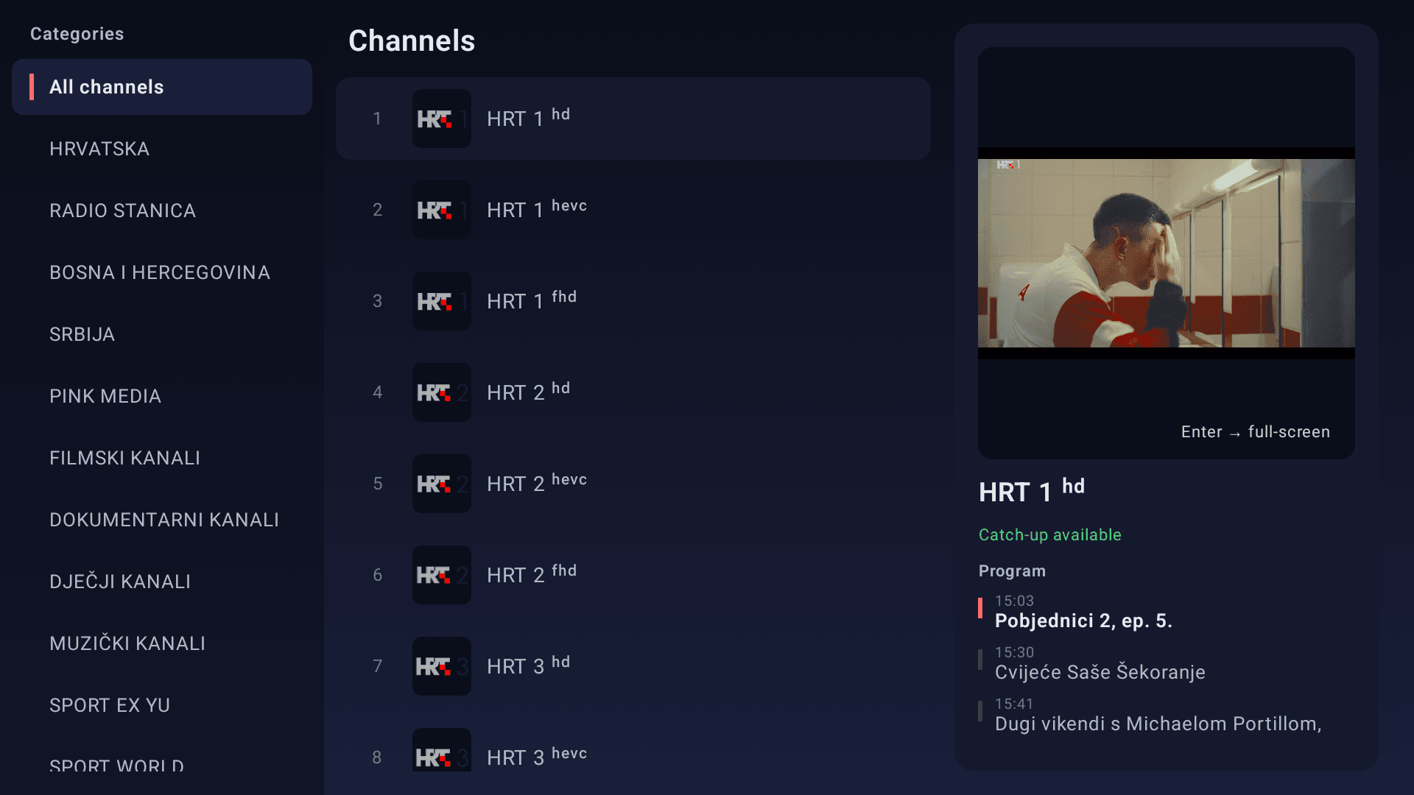
Task: Select the All channels category
Action: (x=162, y=87)
